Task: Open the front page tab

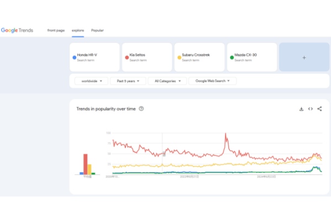Action: 56,30
